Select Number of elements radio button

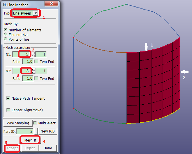(6, 30)
